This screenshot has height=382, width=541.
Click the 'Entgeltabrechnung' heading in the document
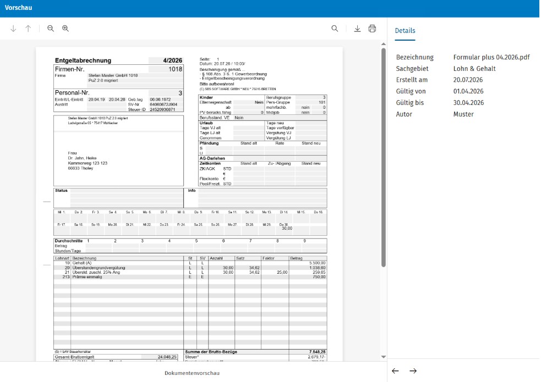point(83,60)
